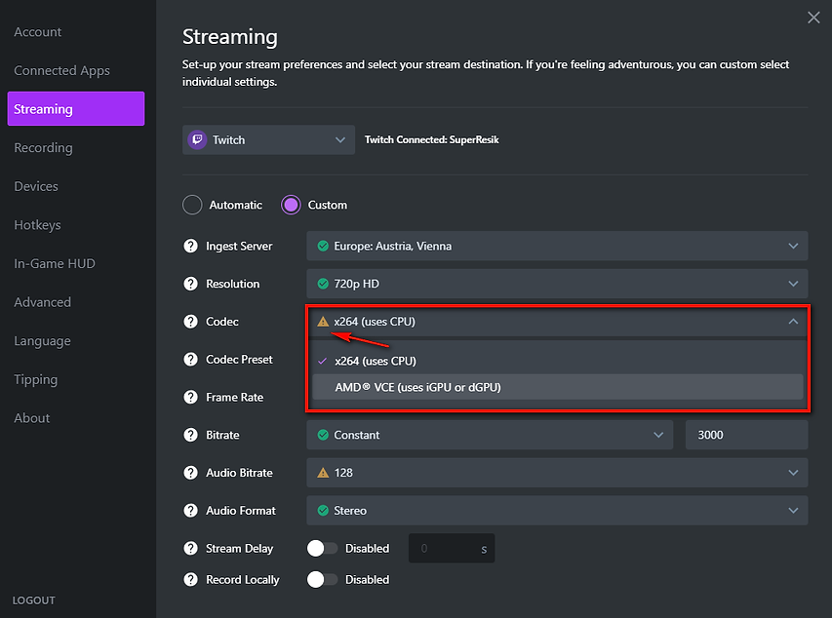Open the Audio Bitrate 128 dropdown

tap(557, 473)
